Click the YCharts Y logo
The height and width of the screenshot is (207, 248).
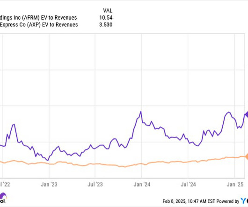[243, 200]
